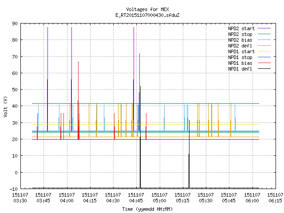Screen dimensions: 284x213
Task: Click black line sample next to NPD1 defl
Action: (x=264, y=68)
